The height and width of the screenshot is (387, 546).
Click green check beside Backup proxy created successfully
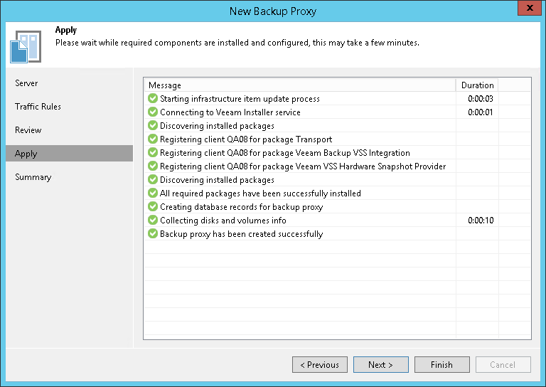pyautogui.click(x=152, y=234)
